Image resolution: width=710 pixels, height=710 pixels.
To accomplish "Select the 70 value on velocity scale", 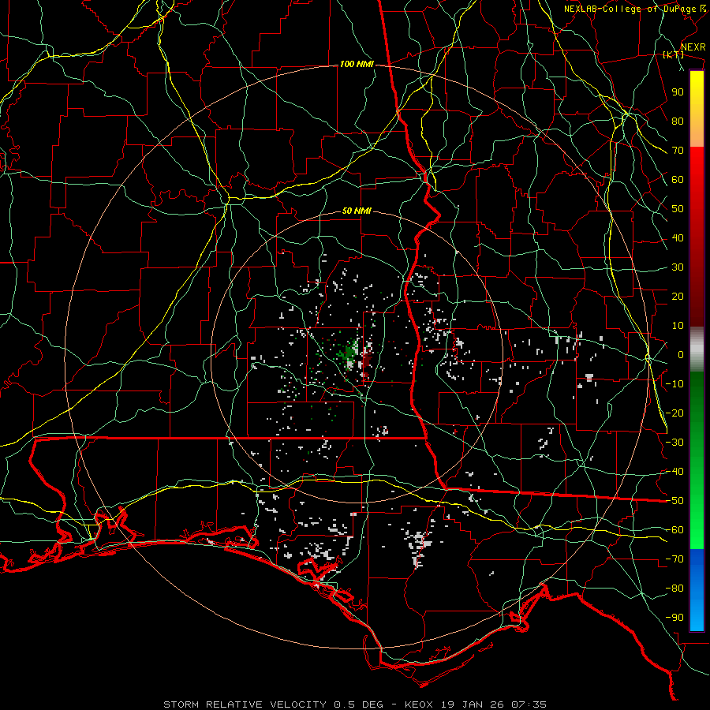I will (678, 151).
